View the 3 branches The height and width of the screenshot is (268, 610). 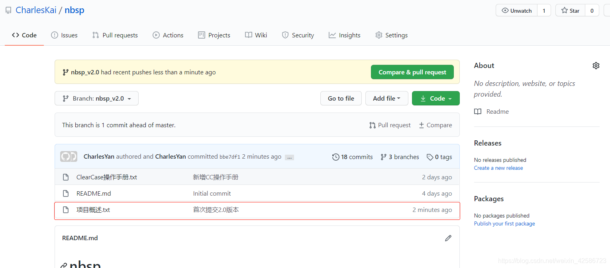click(400, 157)
